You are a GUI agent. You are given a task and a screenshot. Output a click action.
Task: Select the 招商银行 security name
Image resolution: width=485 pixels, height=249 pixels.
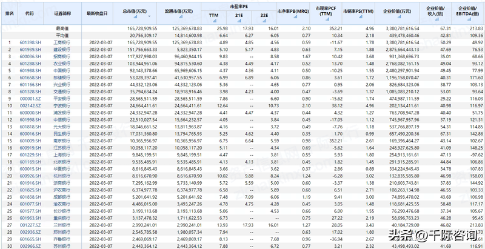tap(62, 56)
